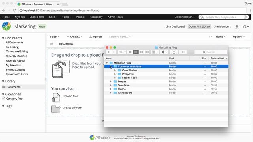Collapse the Customer Interviews folder
Screen dimensions: 253x142
[111, 67]
